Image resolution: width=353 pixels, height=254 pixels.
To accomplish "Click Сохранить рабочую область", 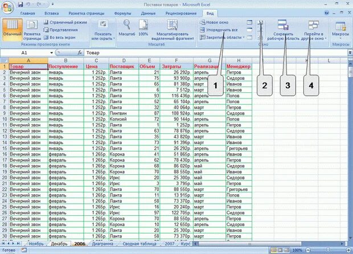I will pos(283,30).
